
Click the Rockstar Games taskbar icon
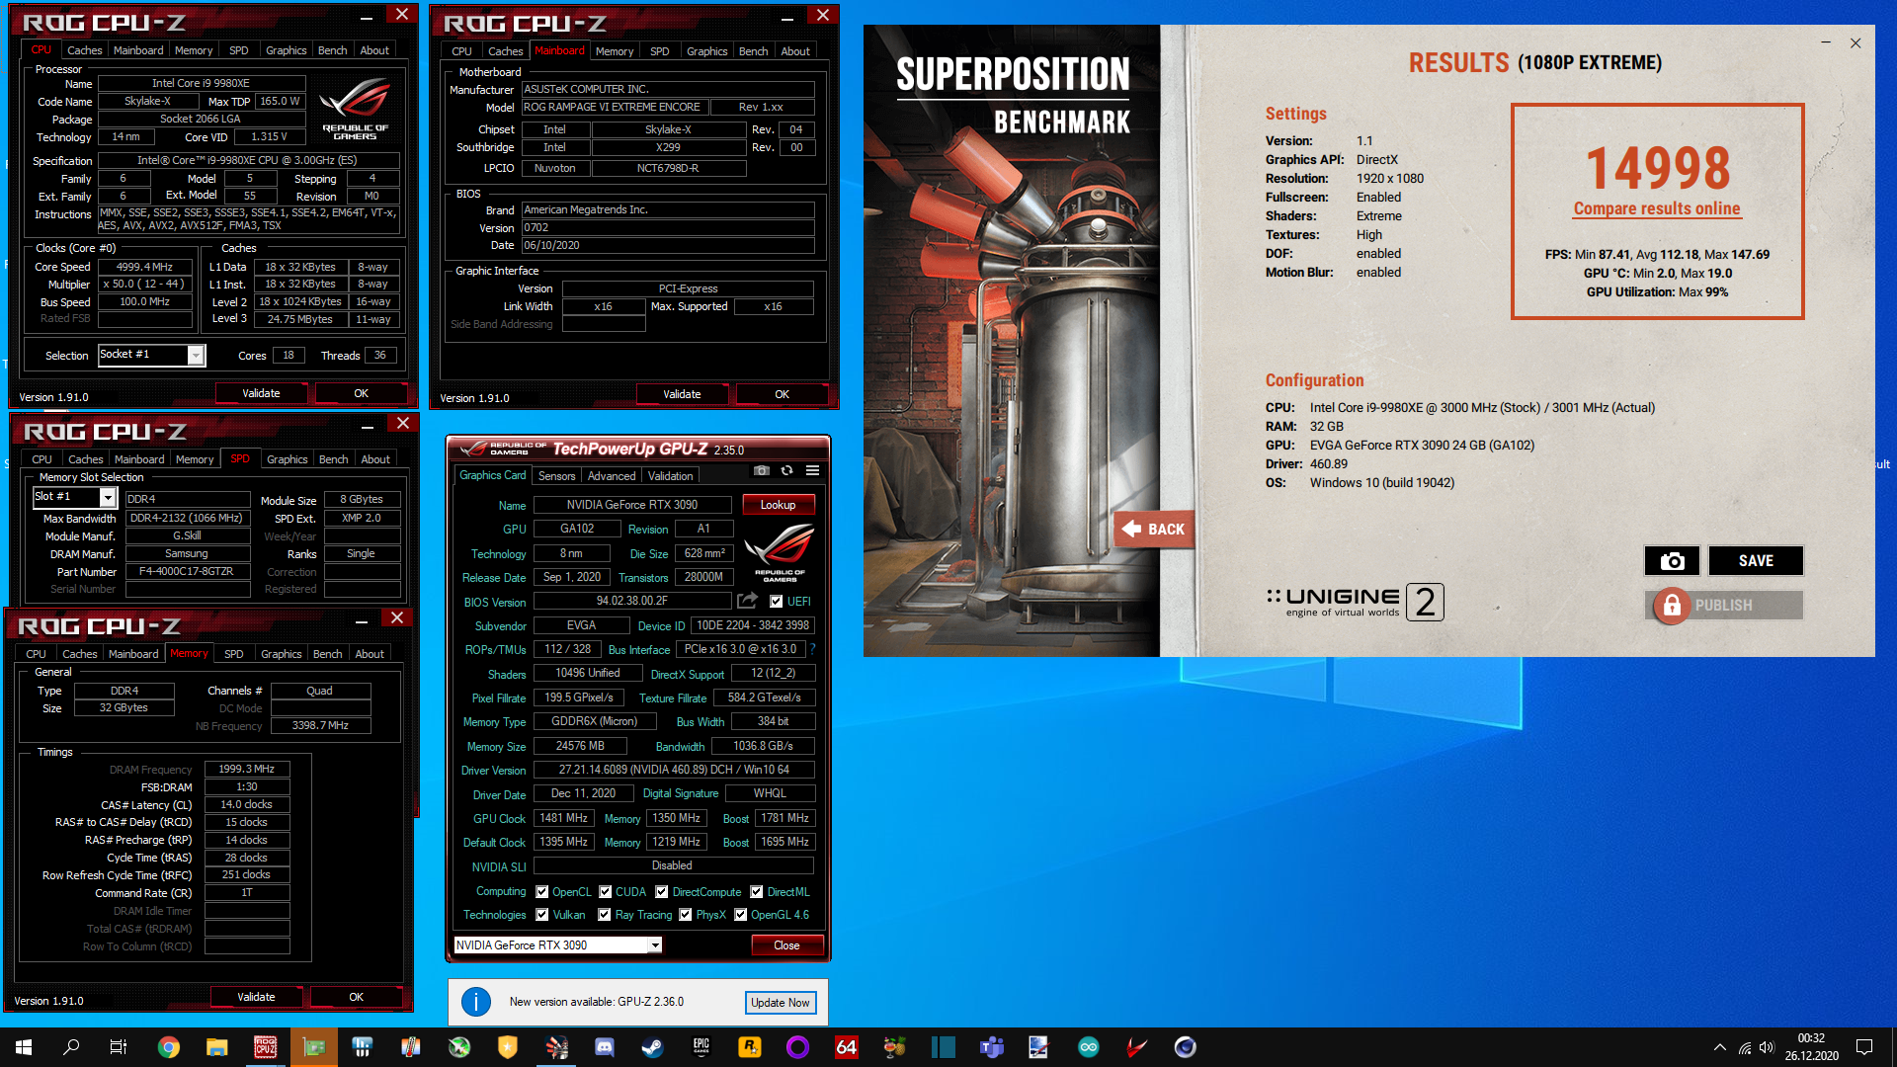pos(750,1047)
